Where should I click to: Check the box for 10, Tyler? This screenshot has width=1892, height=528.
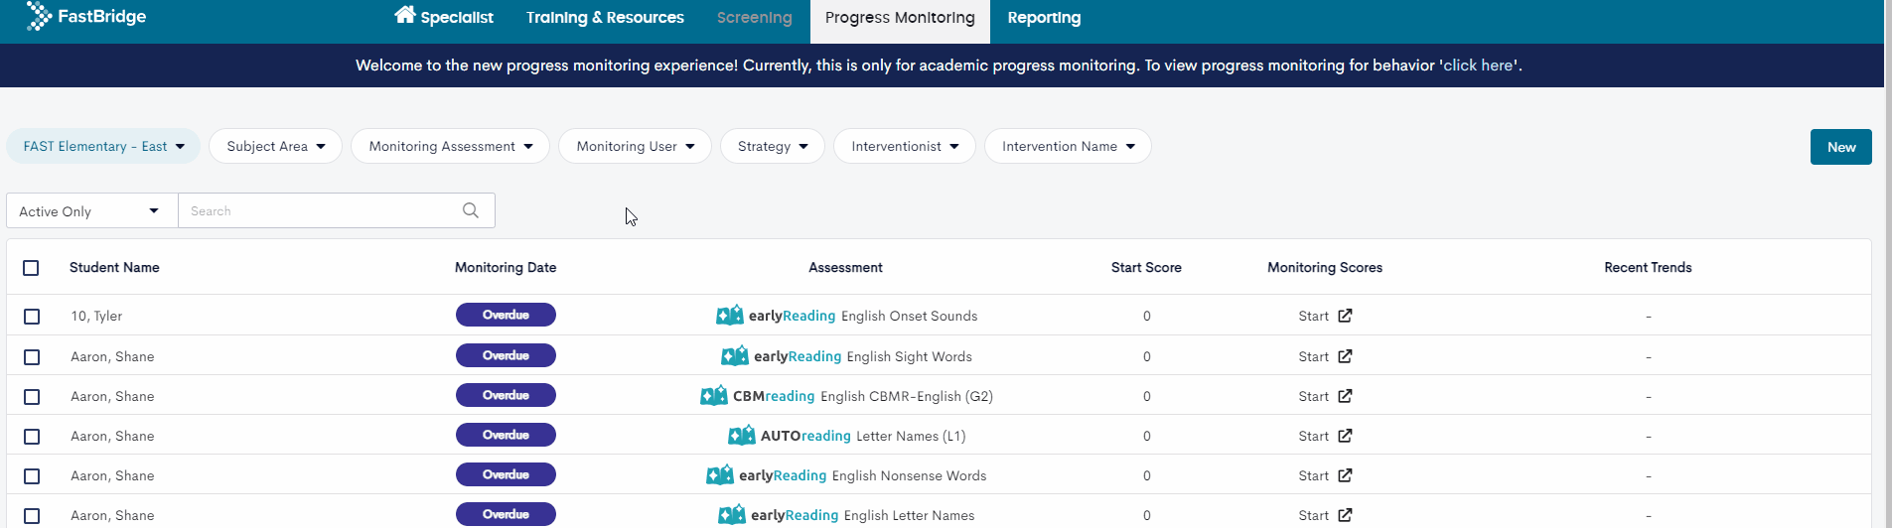32,317
